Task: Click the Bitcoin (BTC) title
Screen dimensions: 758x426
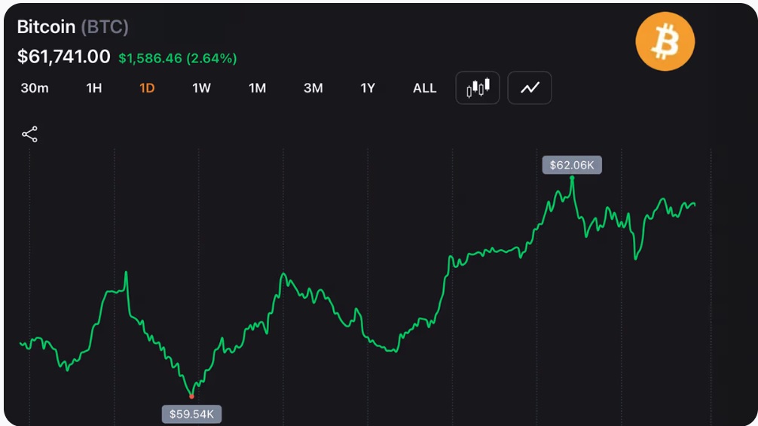Action: (x=72, y=27)
